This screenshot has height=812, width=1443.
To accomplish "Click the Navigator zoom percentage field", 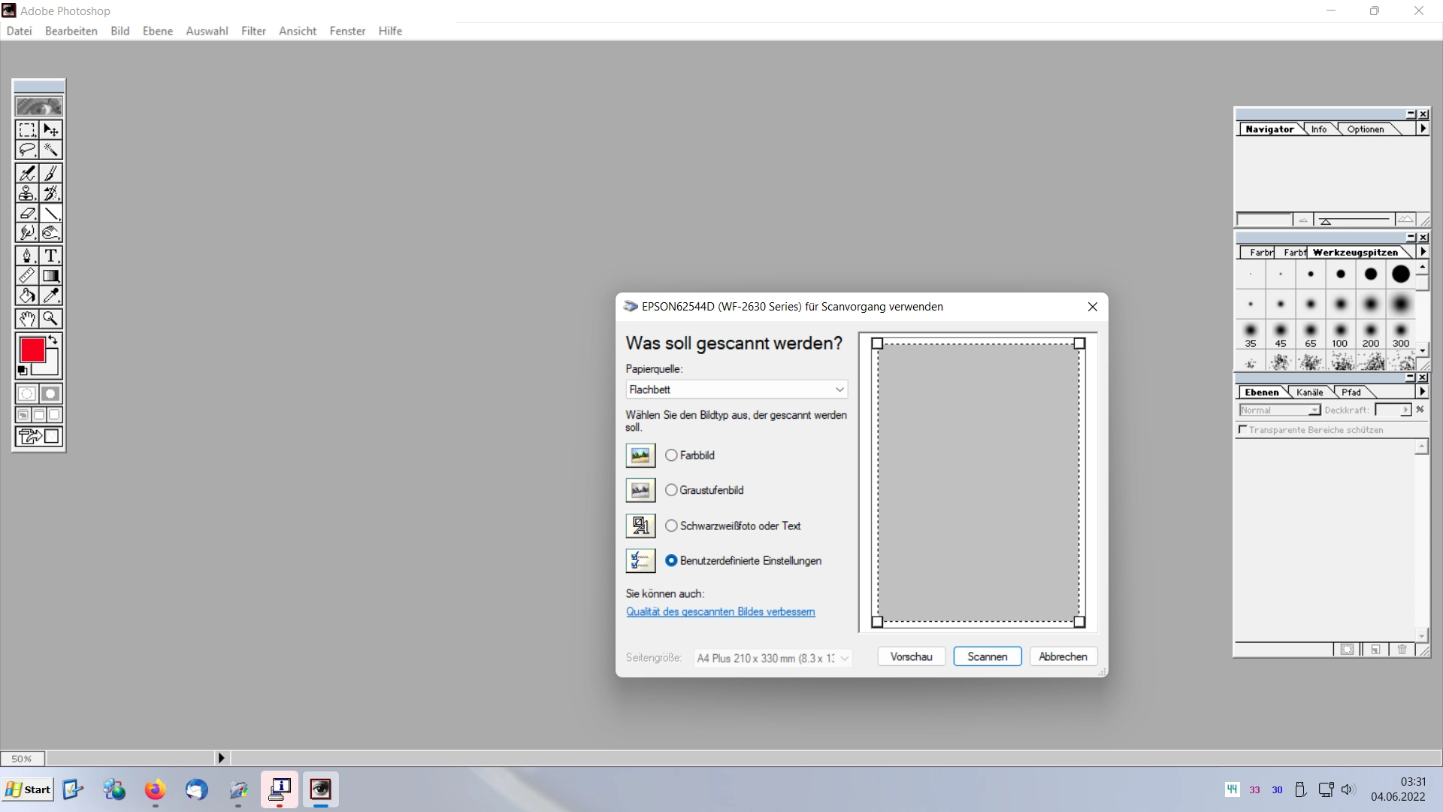I will click(1264, 220).
